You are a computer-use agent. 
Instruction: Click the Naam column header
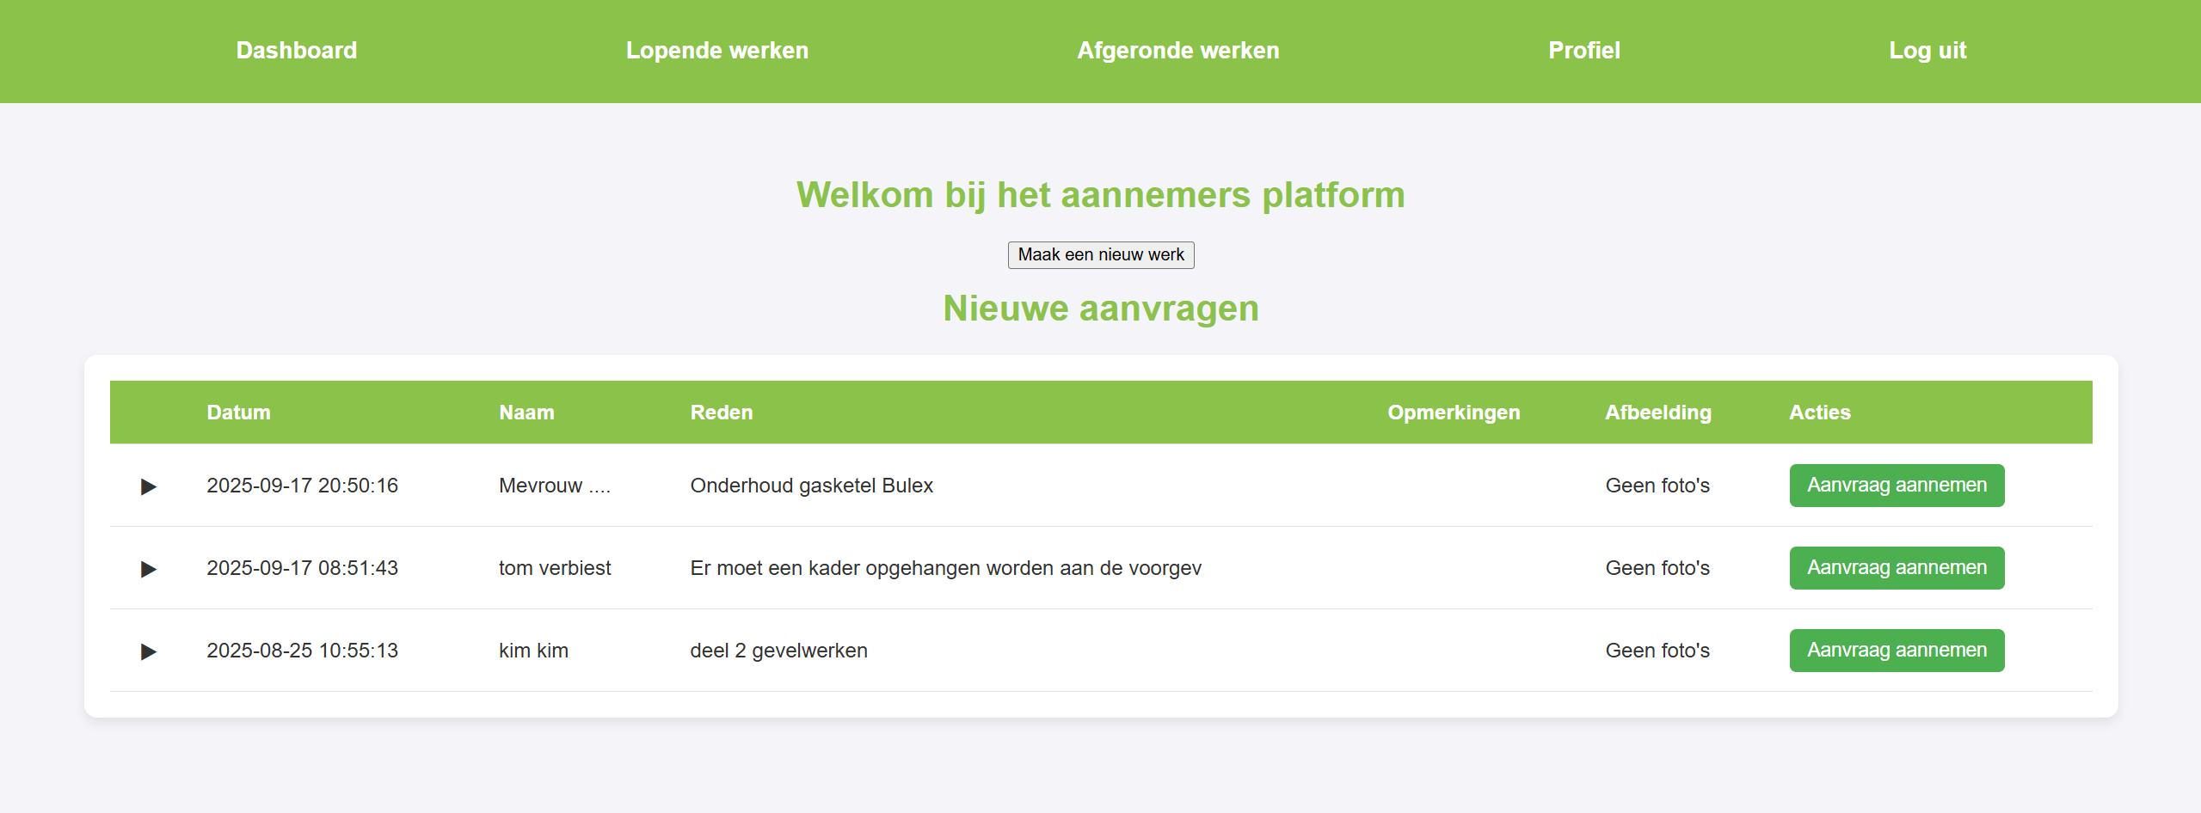(526, 413)
